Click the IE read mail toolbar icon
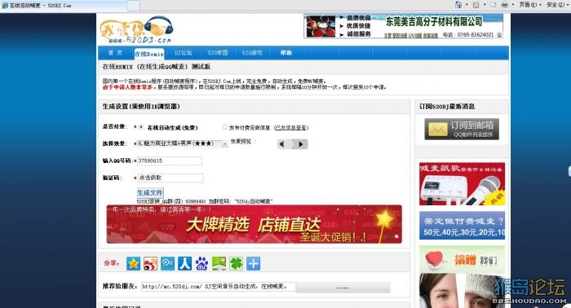This screenshot has width=571, height=308. tap(493, 5)
